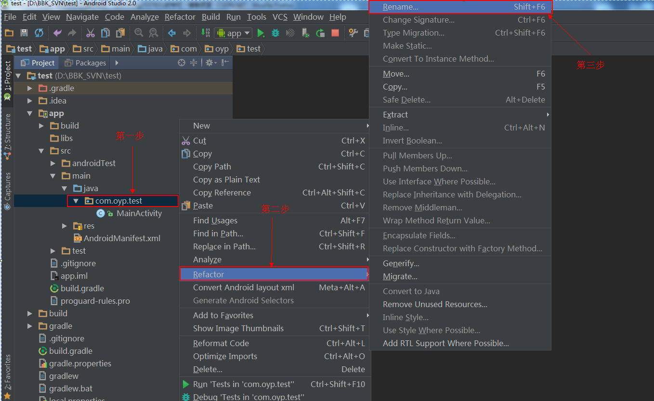Toggle the 7: Structure side tool window
Image resolution: width=654 pixels, height=401 pixels.
(7, 137)
